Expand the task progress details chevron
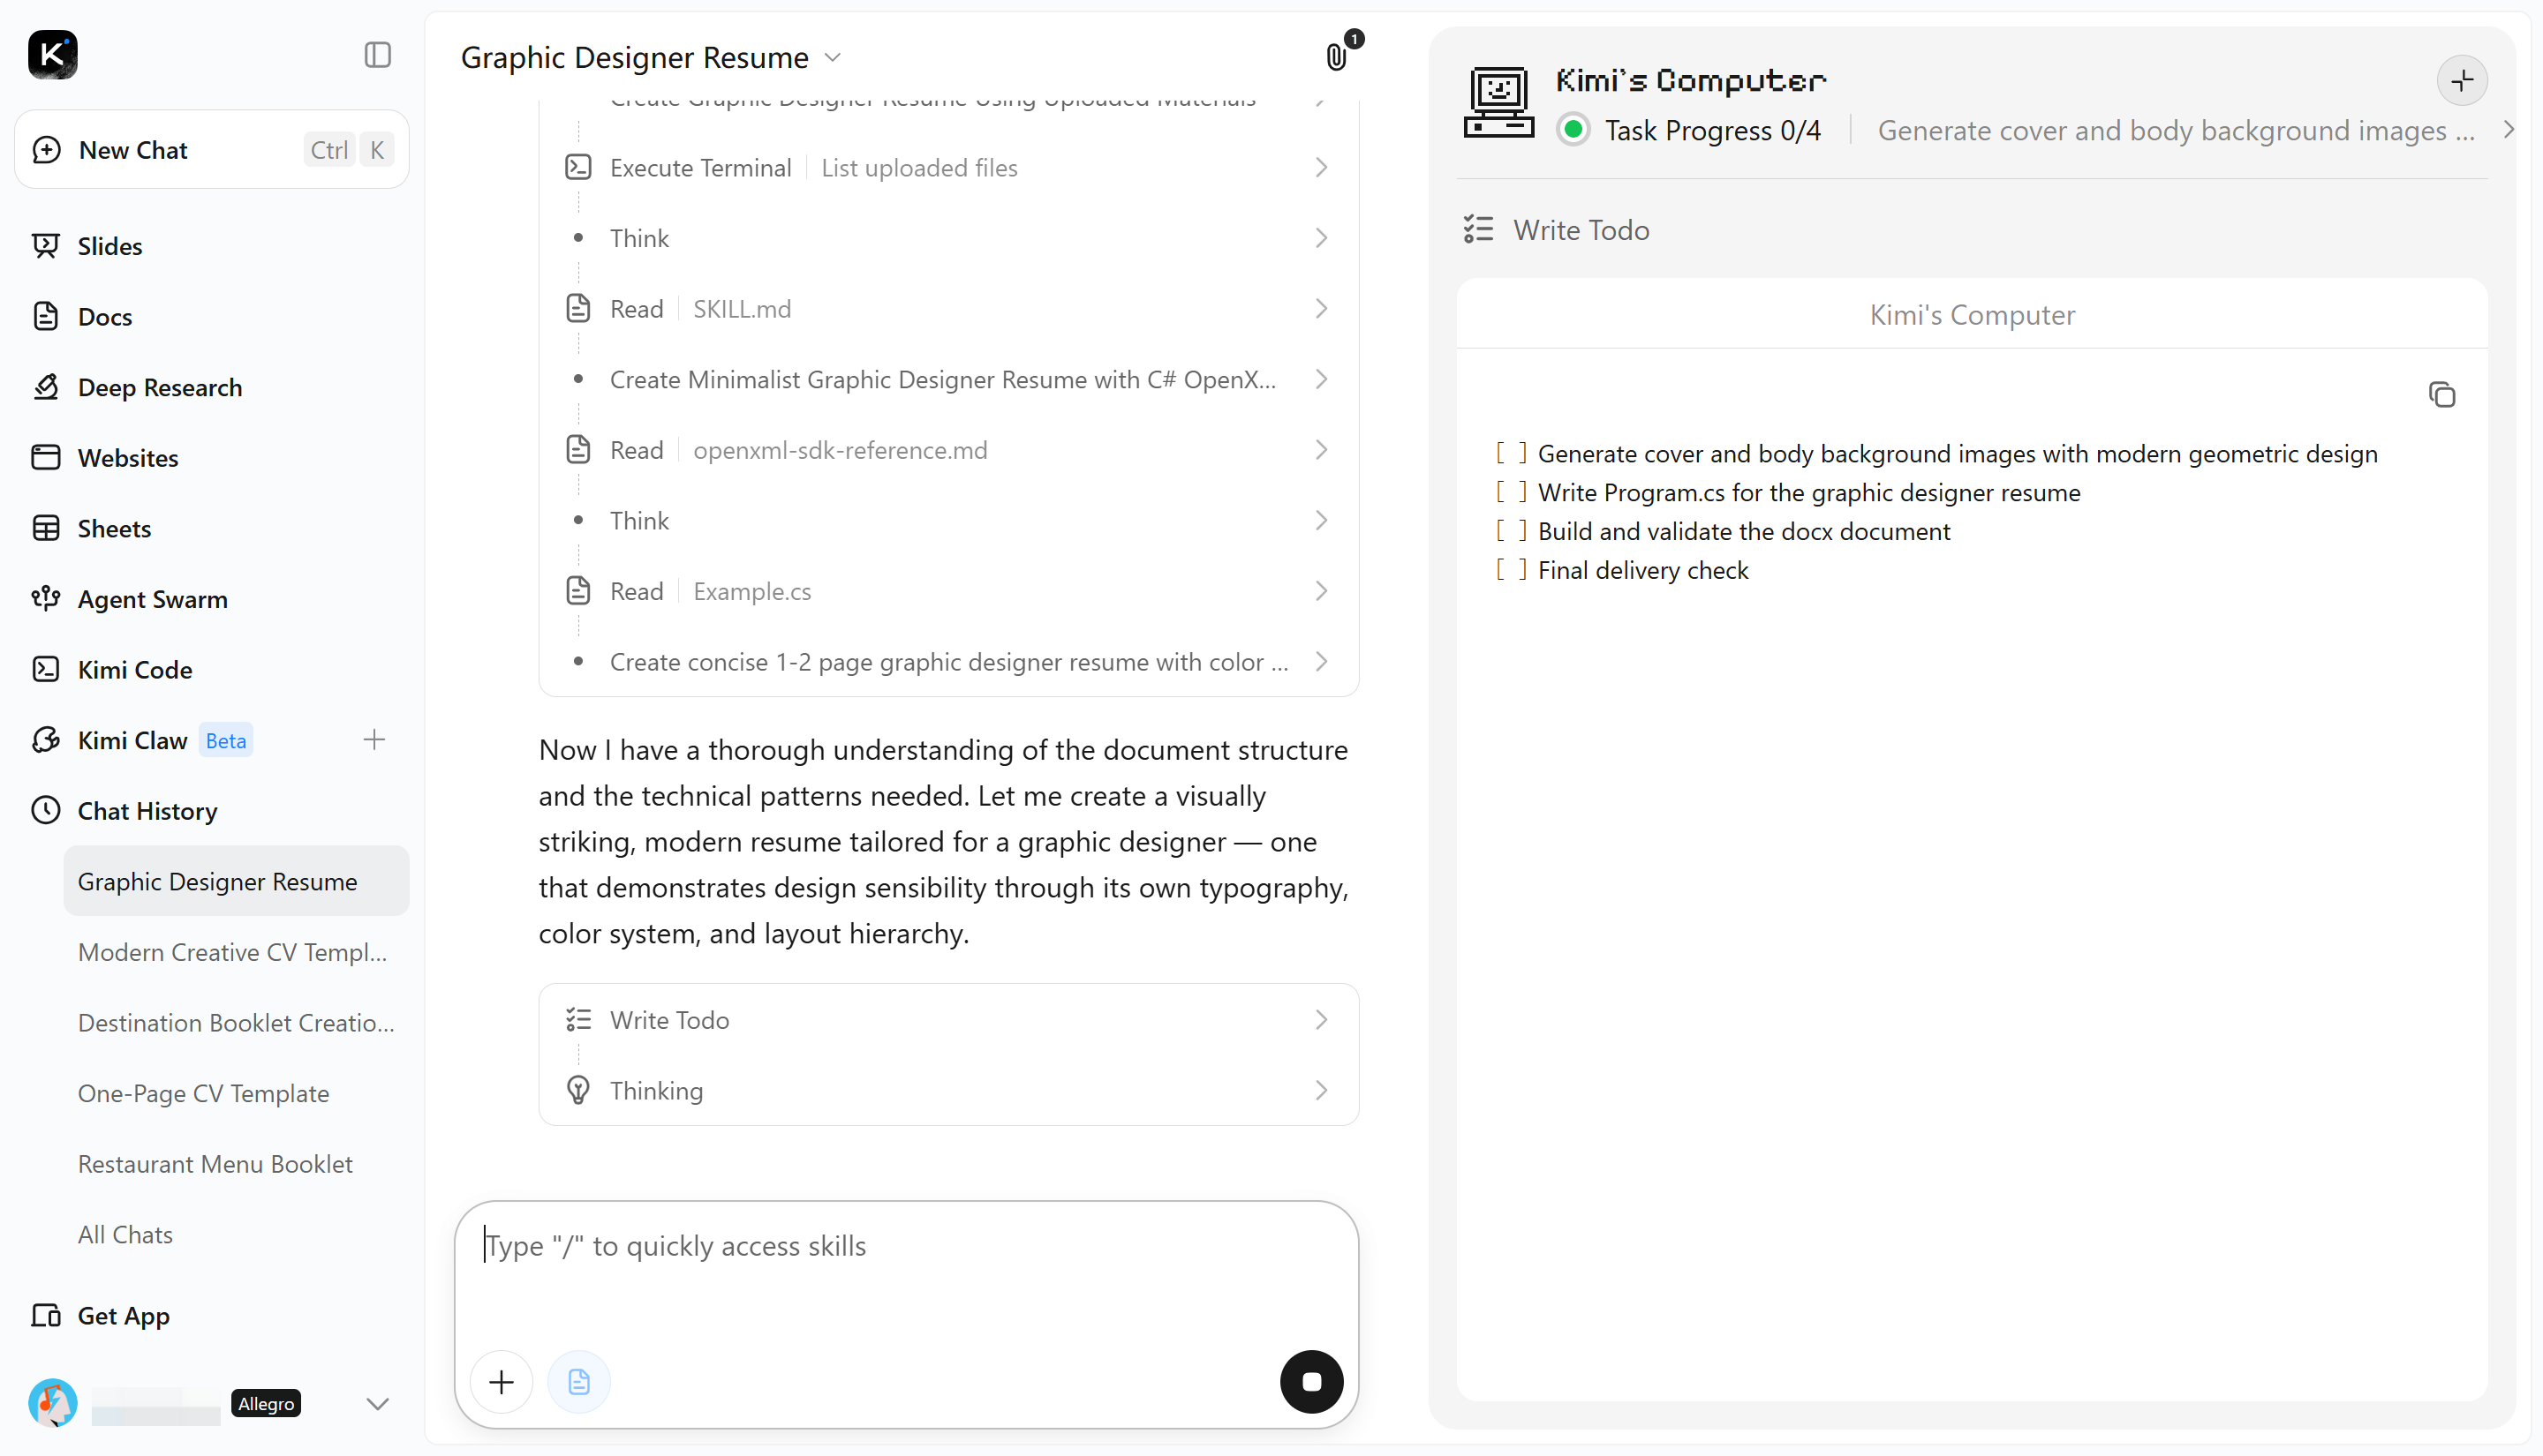Viewport: 2543px width, 1456px height. click(2508, 130)
